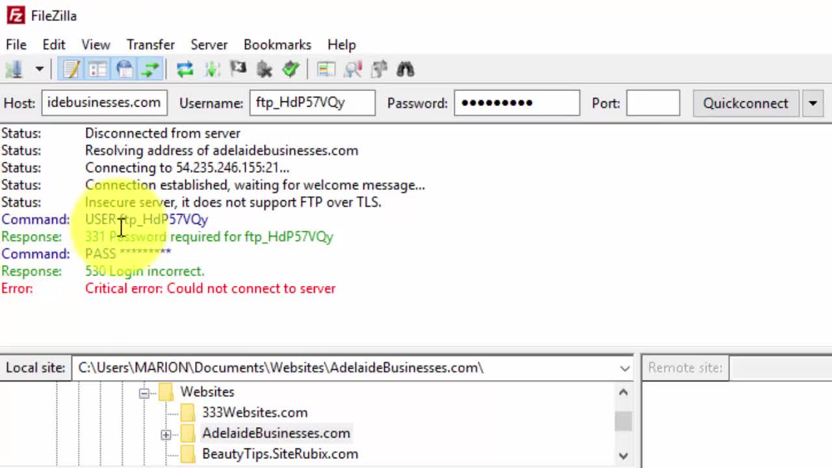Viewport: 832px width, 468px height.
Task: Toggle directory comparison
Action: pos(353,69)
